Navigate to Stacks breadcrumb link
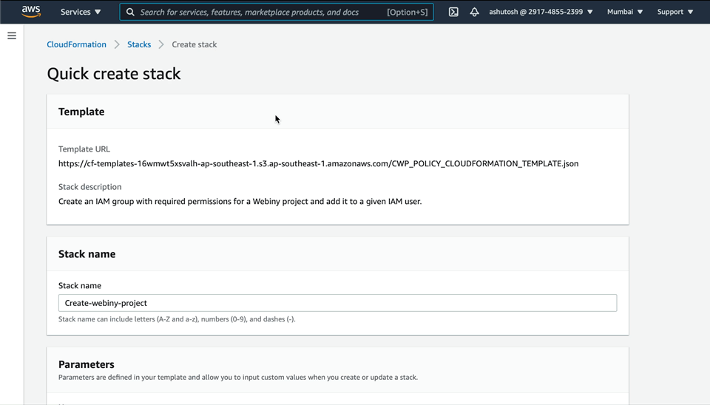The image size is (710, 405). (139, 44)
